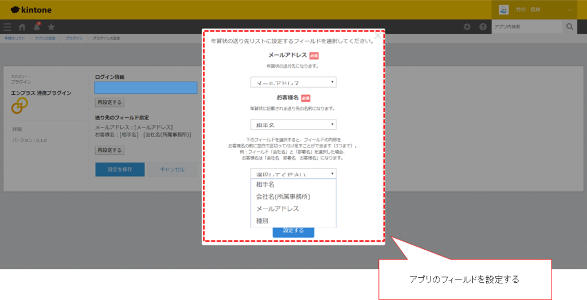This screenshot has height=300, width=587.
Task: Click the キャンセル button
Action: tap(171, 170)
